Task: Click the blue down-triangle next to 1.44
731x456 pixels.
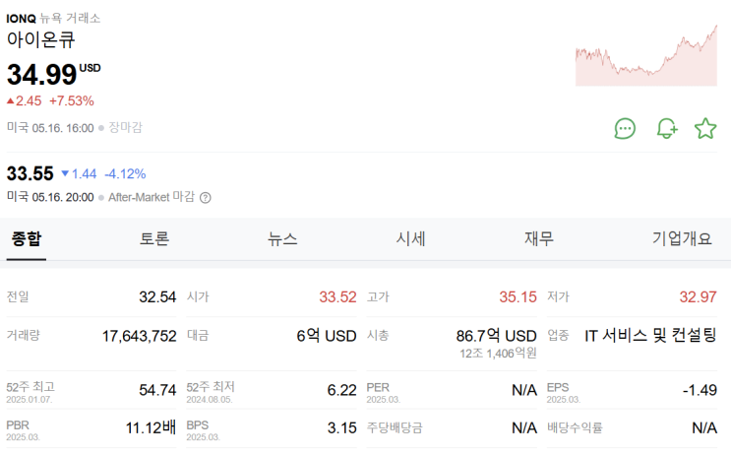Action: pos(65,174)
